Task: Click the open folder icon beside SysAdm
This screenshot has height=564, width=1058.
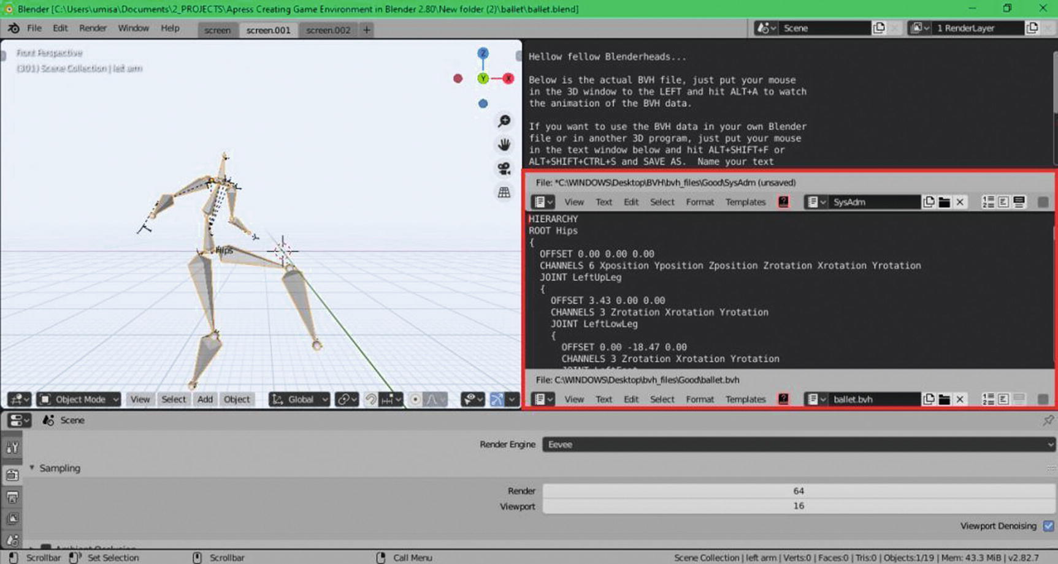Action: tap(945, 202)
